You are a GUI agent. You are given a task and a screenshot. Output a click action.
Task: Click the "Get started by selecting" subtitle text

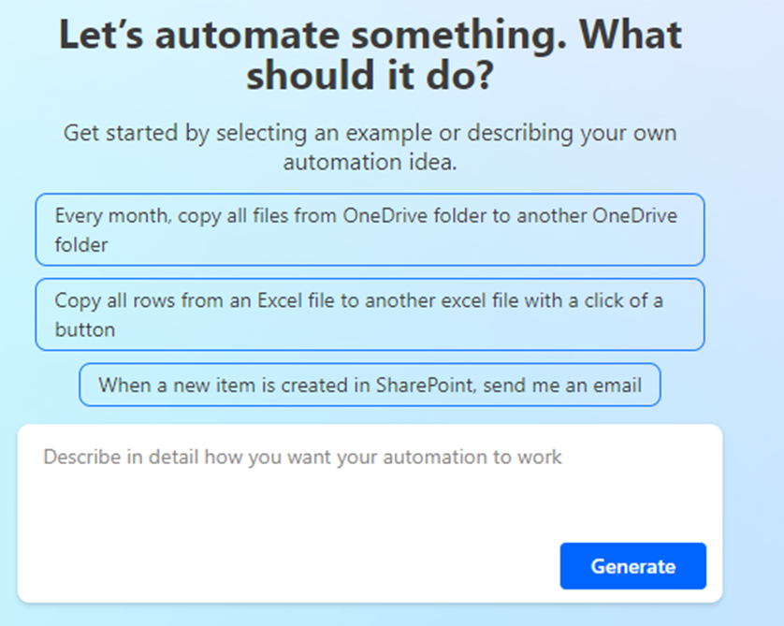tap(370, 133)
